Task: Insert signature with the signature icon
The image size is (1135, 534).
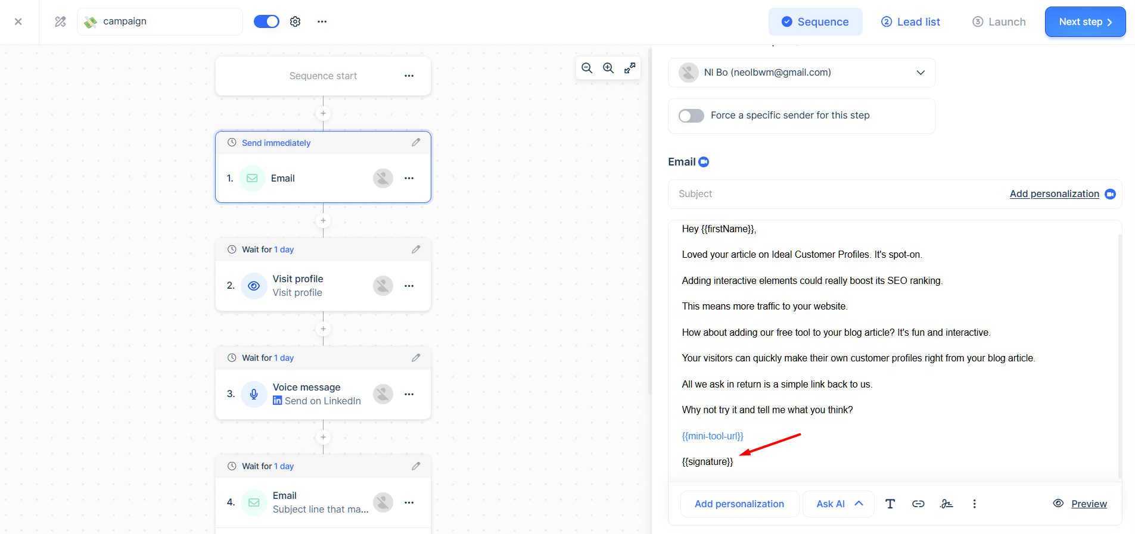Action: point(946,504)
